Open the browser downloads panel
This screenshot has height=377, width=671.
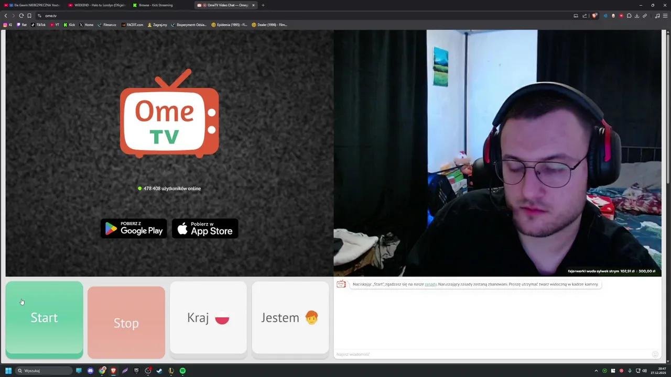click(x=637, y=16)
